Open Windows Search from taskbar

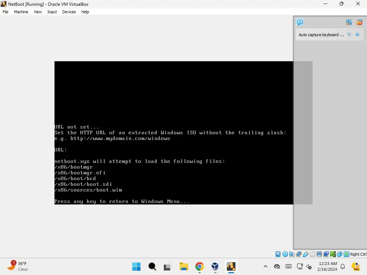(152, 266)
